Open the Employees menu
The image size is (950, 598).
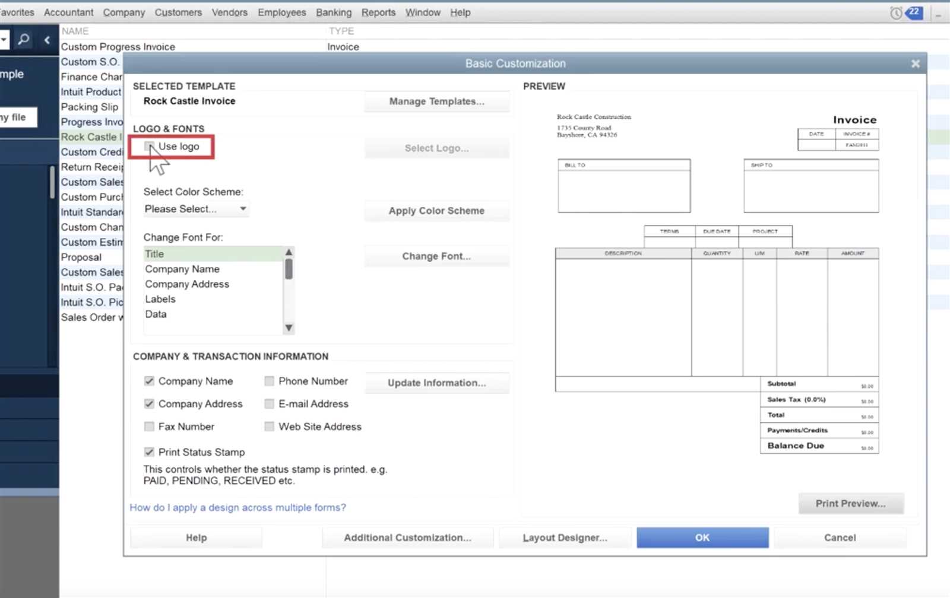[x=281, y=12]
